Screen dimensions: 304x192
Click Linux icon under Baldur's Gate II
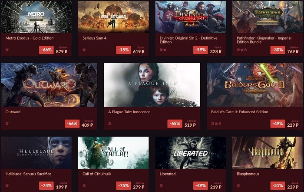pyautogui.click(x=220, y=124)
